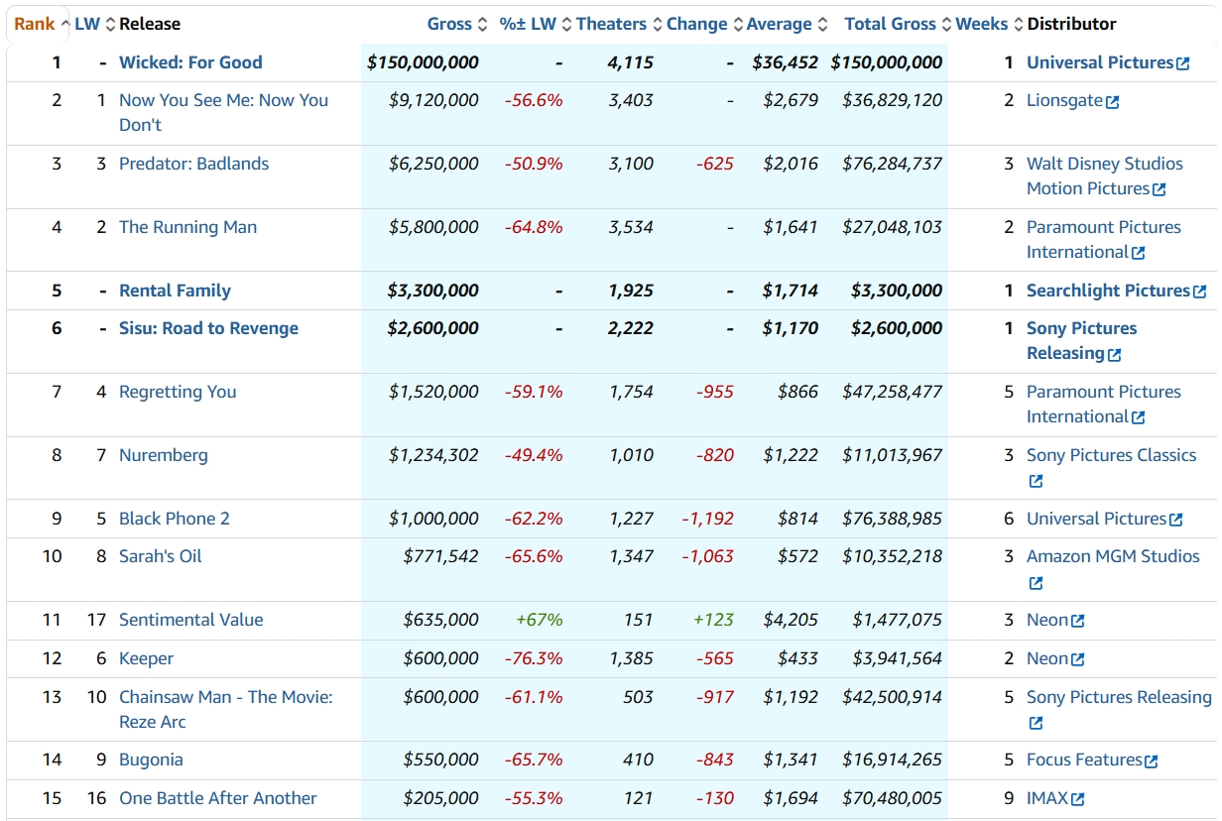Viewport: 1222px width, 821px height.
Task: Click Sisu: Road to Revenge title
Action: [208, 328]
